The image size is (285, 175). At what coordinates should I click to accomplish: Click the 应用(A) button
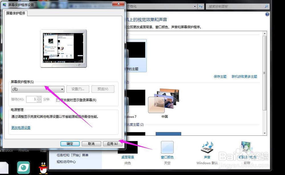click(112, 144)
